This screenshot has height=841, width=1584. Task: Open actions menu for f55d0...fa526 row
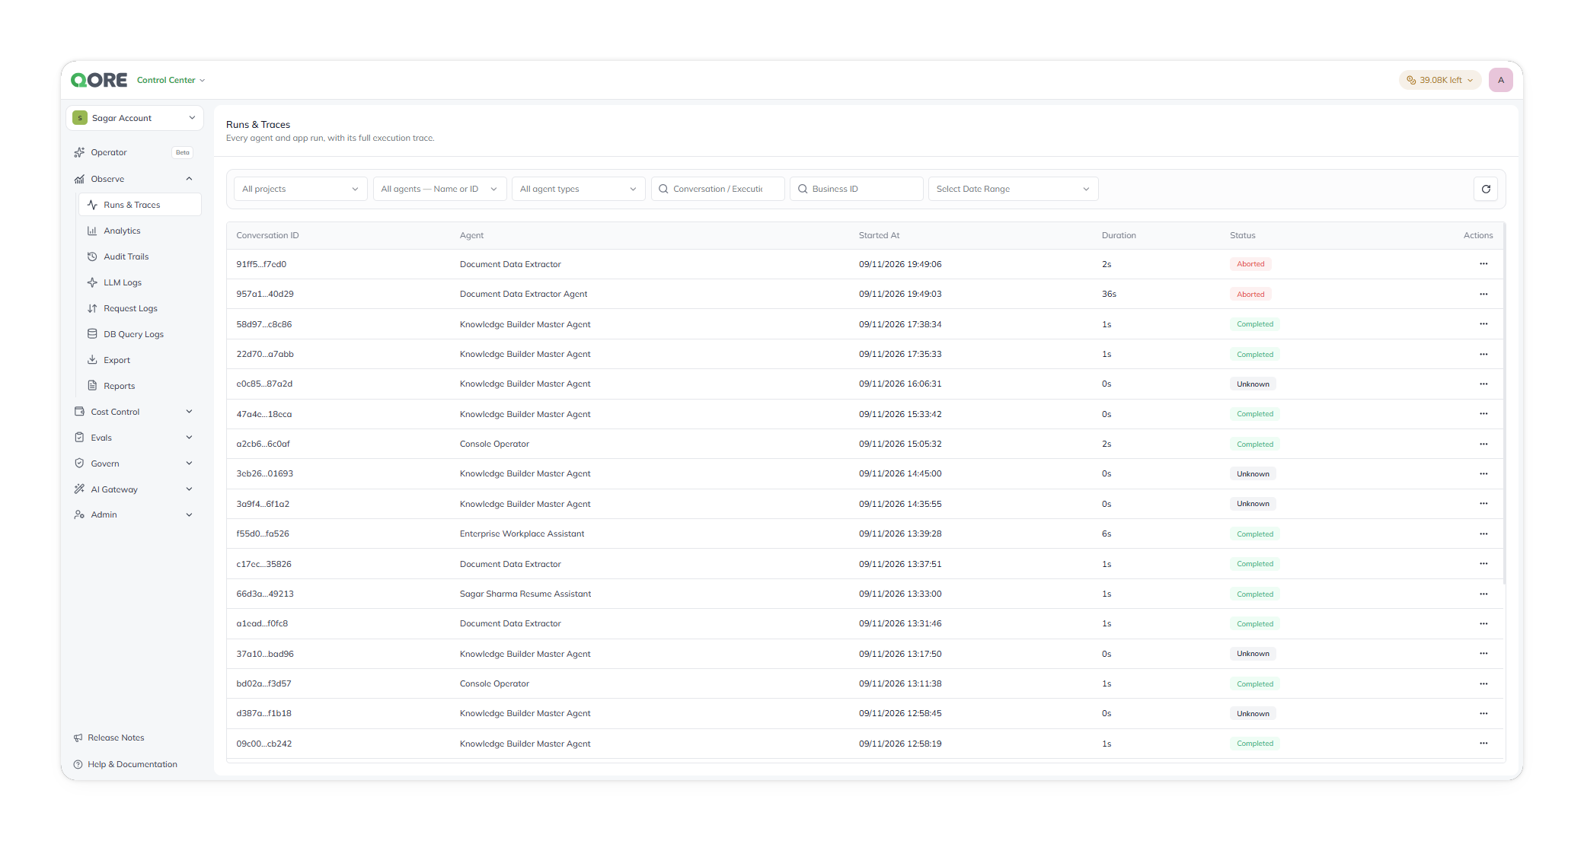coord(1483,534)
